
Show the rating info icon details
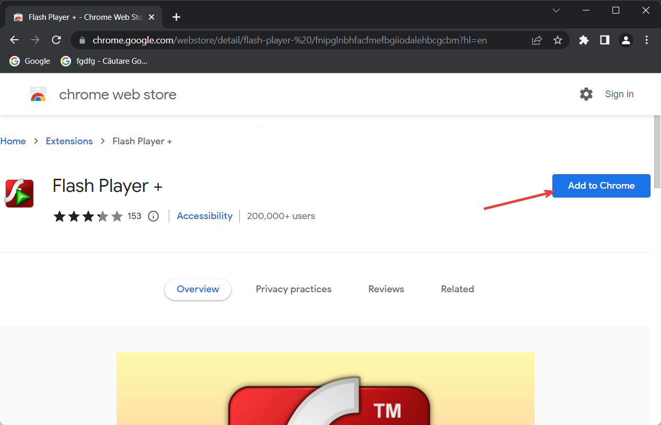click(x=154, y=216)
